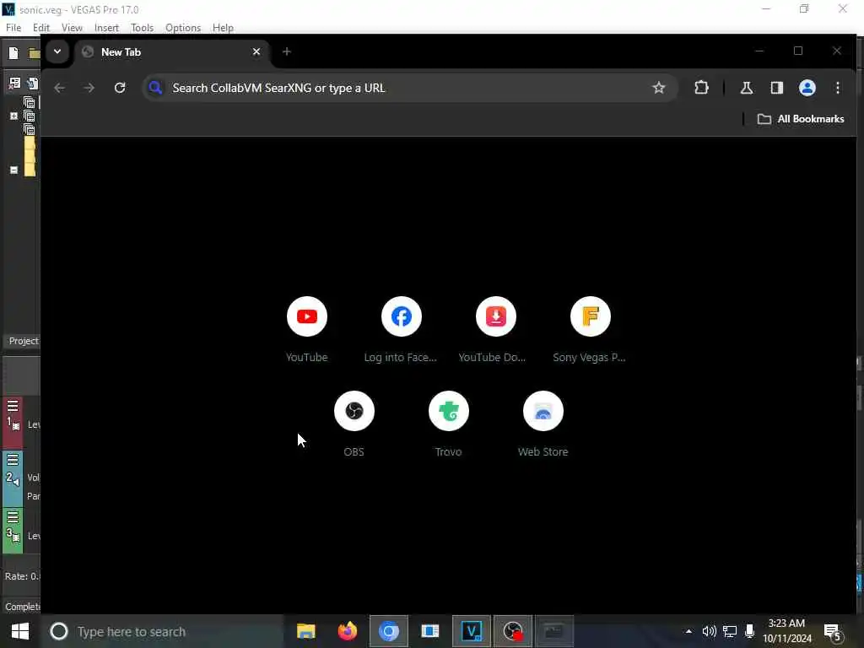
Task: Open the Web Store shortcut tile
Action: [543, 424]
